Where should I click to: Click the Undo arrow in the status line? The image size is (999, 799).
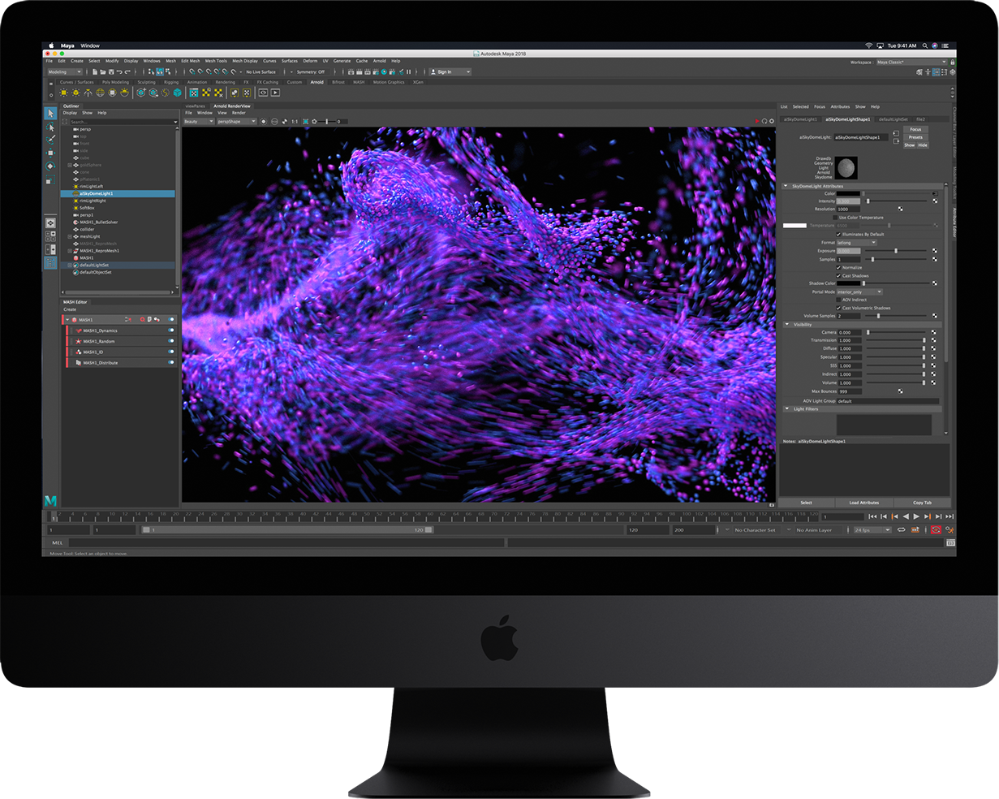(x=119, y=71)
